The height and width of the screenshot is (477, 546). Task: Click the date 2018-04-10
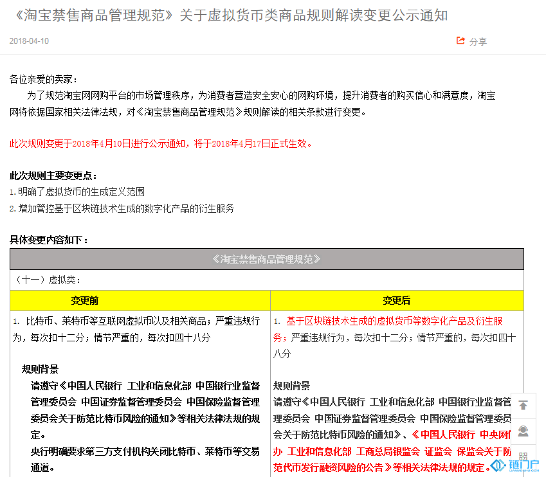point(29,41)
